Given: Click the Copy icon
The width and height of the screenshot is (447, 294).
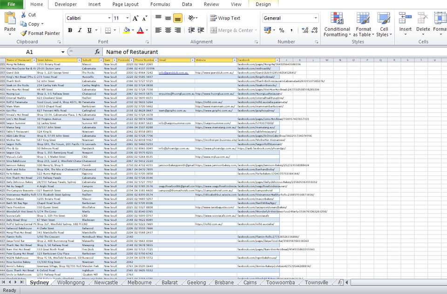Looking at the screenshot, I should (23, 24).
